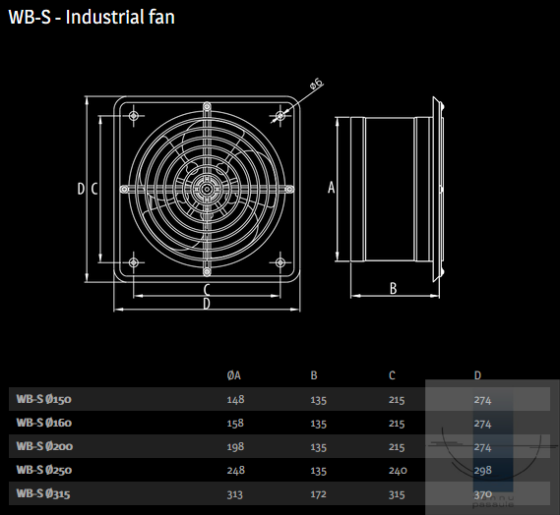The image size is (560, 515).
Task: Click D value 274 in WB-S Ø200 row
Action: tap(482, 447)
